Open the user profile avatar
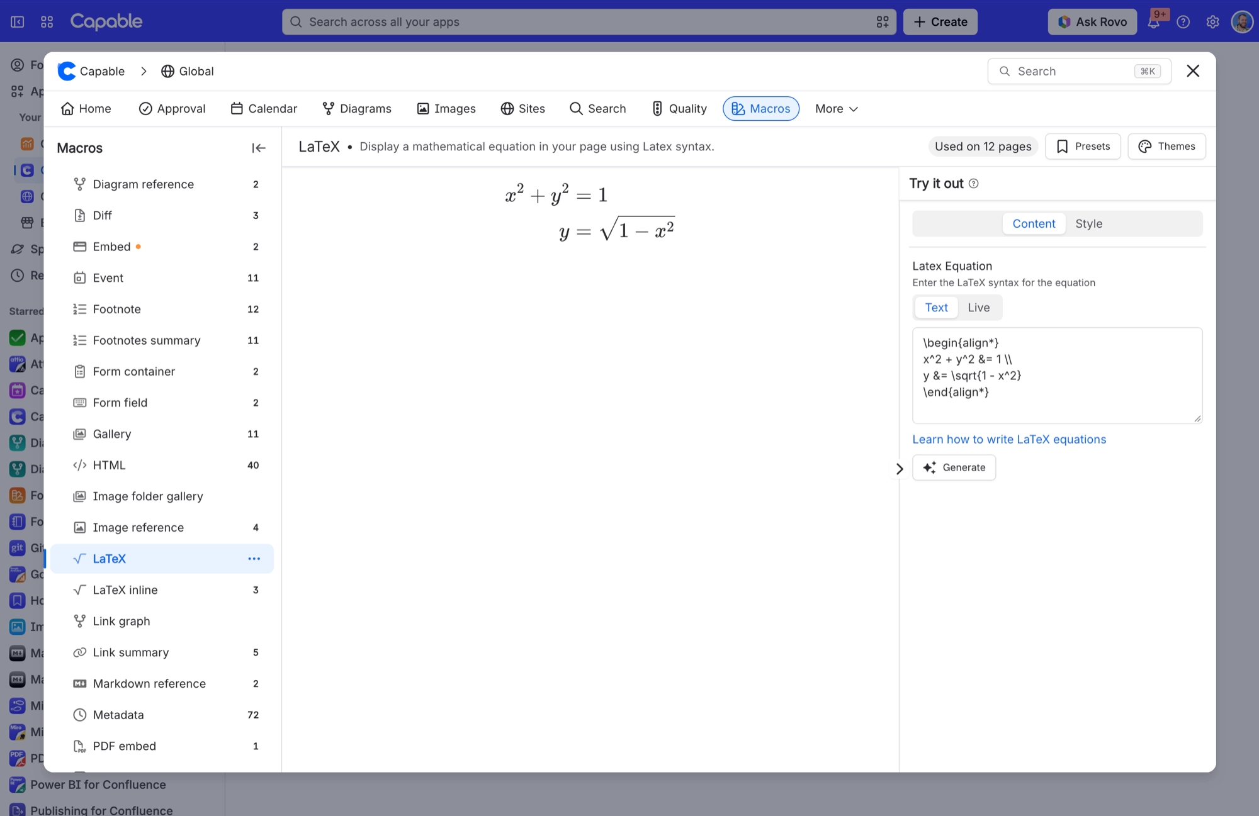Image resolution: width=1259 pixels, height=816 pixels. pyautogui.click(x=1241, y=22)
